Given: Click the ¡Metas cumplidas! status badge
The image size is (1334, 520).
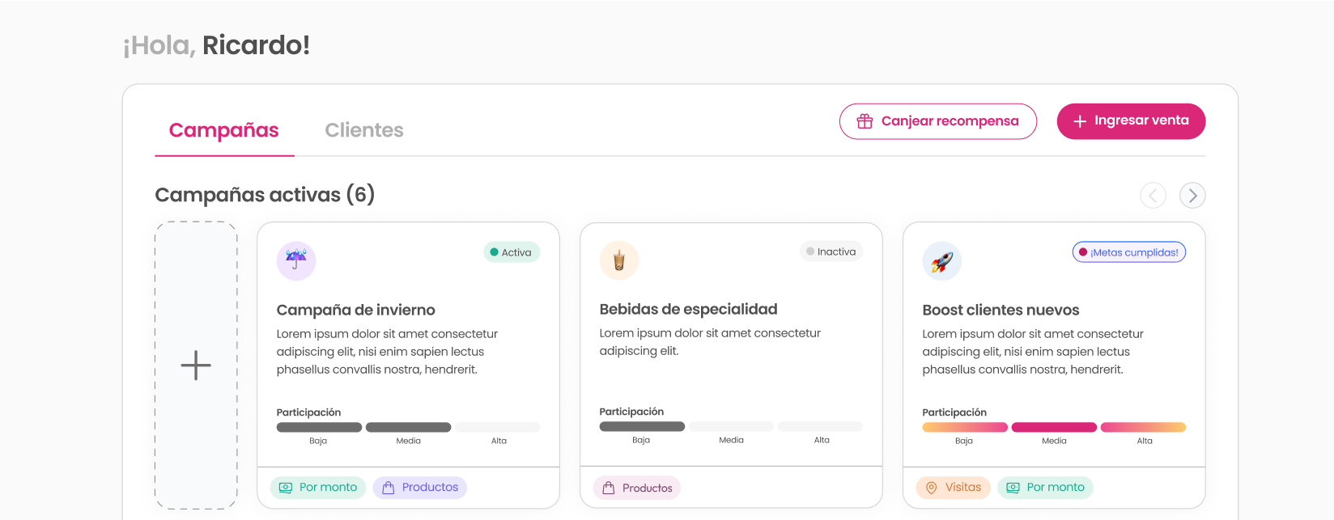Looking at the screenshot, I should 1128,252.
